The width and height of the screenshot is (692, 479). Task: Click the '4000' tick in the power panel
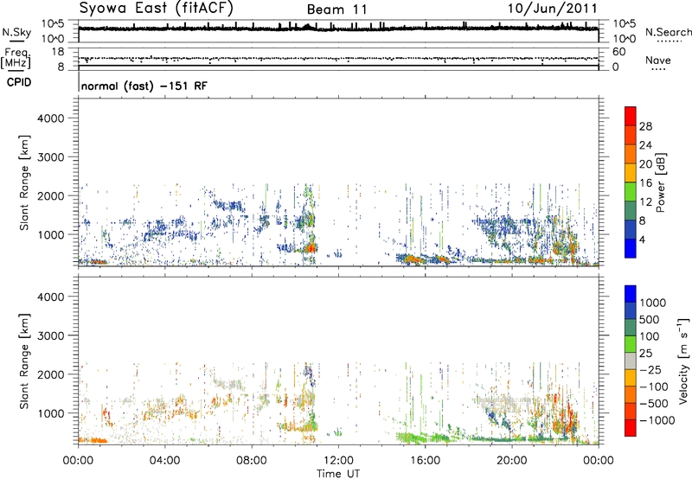coord(51,118)
